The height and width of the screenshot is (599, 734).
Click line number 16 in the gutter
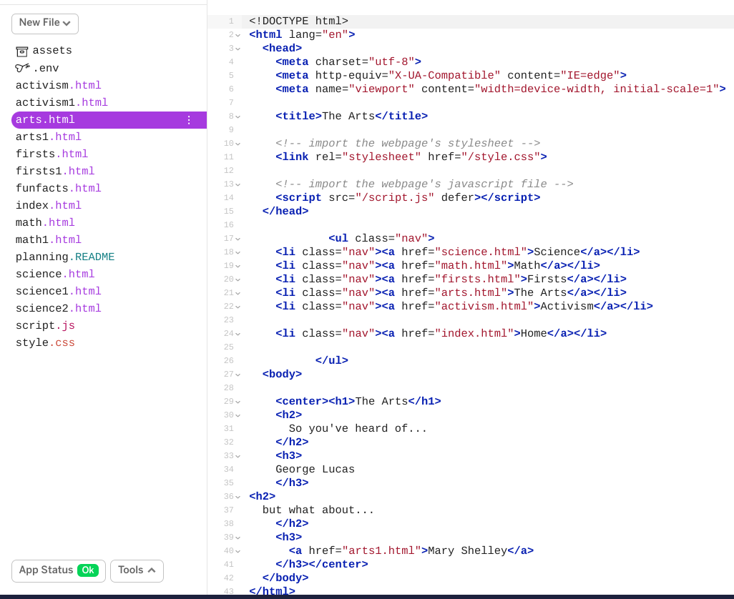[228, 225]
